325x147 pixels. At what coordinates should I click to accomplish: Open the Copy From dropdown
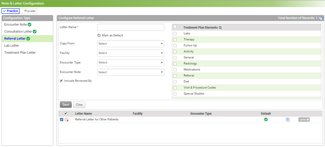coord(131,44)
